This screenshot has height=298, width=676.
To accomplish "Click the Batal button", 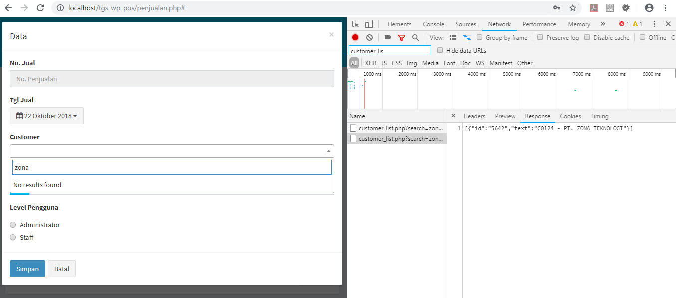I will (62, 269).
